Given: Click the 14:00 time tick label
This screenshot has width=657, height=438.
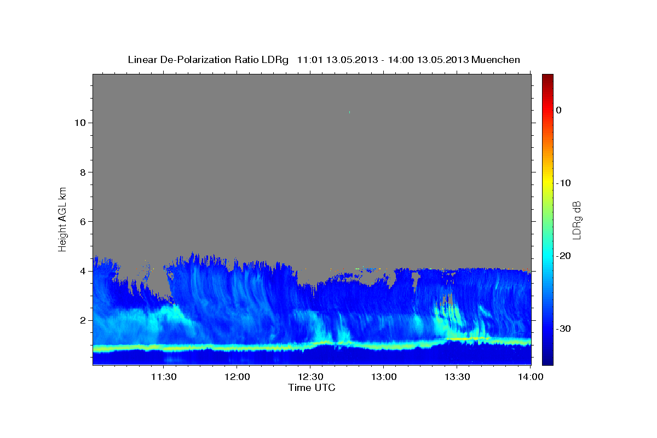Looking at the screenshot, I should click(x=530, y=377).
